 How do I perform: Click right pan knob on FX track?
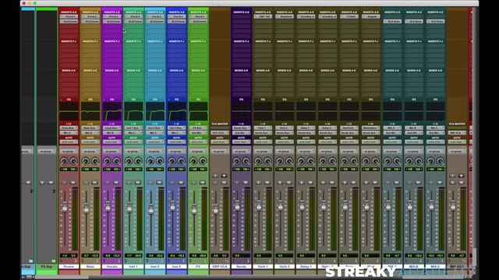point(203,161)
